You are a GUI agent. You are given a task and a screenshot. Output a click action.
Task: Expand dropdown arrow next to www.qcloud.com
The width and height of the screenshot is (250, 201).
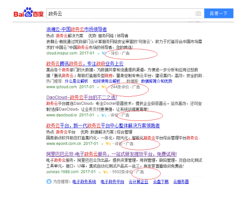[98, 87]
